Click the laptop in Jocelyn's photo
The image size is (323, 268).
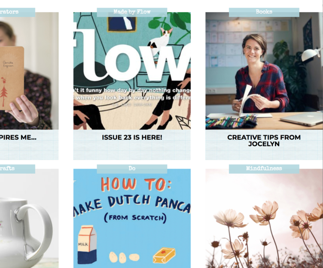(302, 119)
